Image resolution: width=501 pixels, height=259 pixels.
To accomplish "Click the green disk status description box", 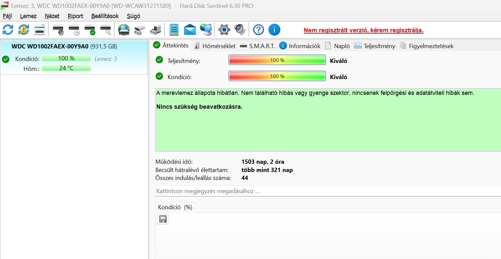I will point(328,120).
